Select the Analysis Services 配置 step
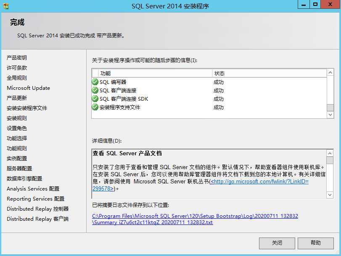 pos(33,189)
